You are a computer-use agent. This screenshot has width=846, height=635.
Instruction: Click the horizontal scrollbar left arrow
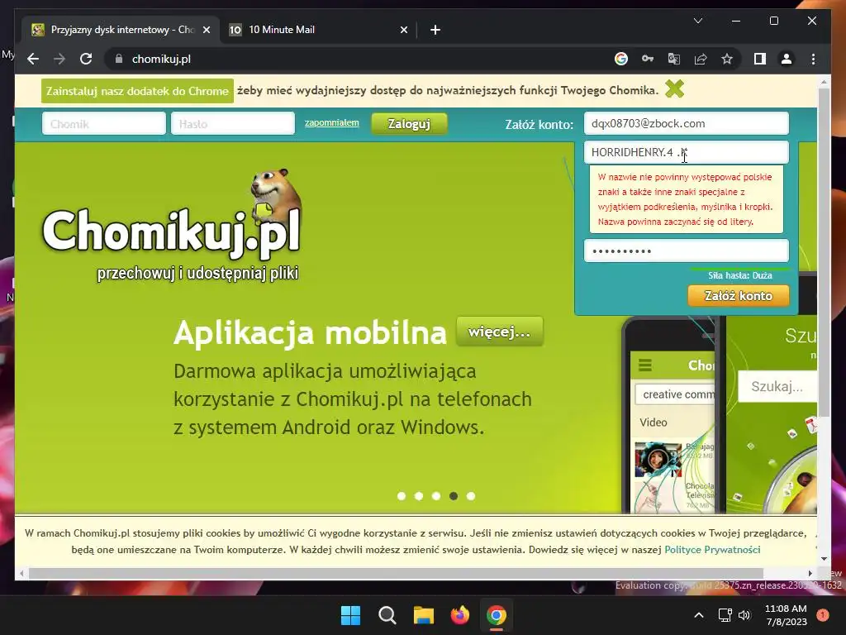(x=21, y=574)
